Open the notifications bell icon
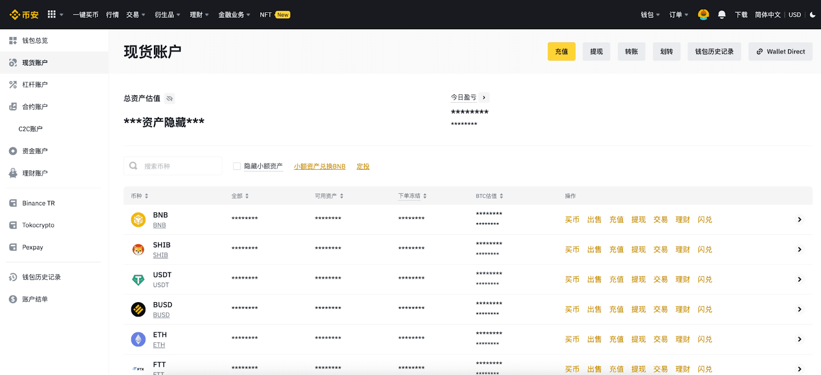This screenshot has width=821, height=375. click(x=721, y=15)
